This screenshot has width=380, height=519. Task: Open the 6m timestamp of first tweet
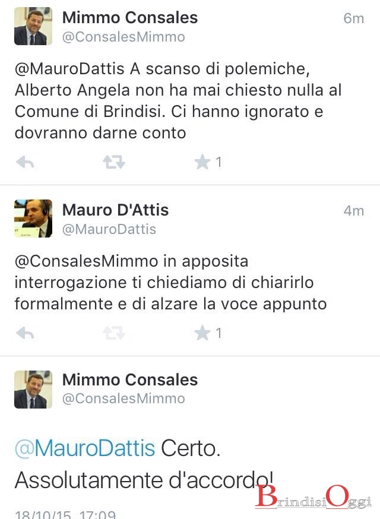[x=353, y=18]
